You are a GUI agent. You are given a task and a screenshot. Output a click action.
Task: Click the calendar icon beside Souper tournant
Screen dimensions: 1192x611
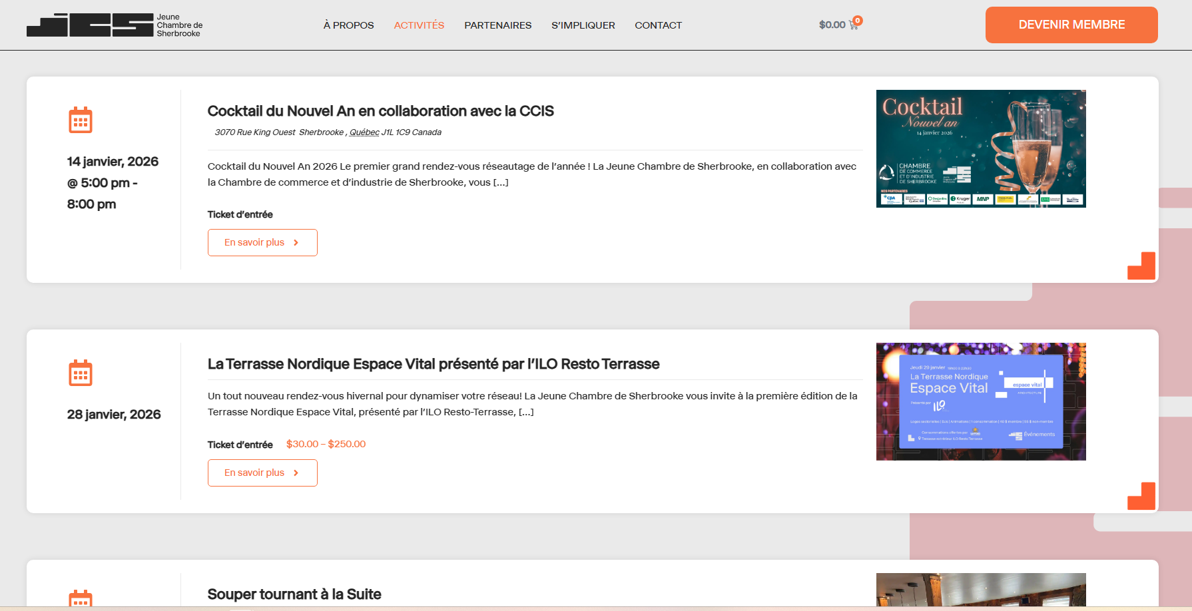tap(81, 598)
